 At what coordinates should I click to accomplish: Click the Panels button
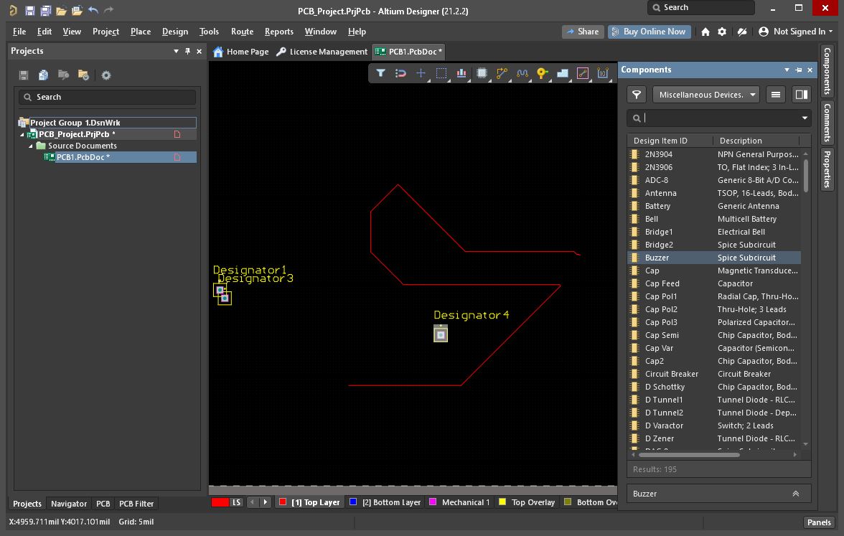818,522
